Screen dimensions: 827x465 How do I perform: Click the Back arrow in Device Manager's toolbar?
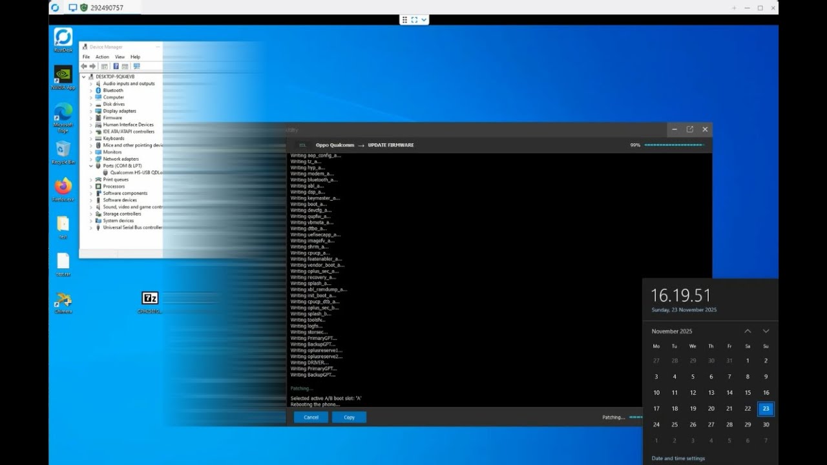(84, 66)
